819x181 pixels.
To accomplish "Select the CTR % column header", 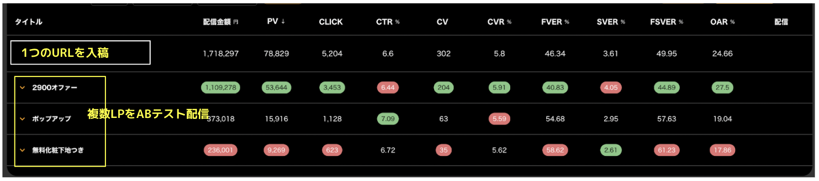I will [x=388, y=22].
